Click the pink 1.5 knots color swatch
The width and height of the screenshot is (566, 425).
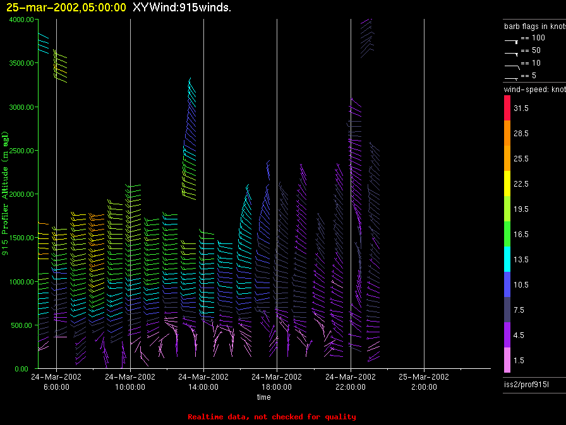tap(507, 360)
